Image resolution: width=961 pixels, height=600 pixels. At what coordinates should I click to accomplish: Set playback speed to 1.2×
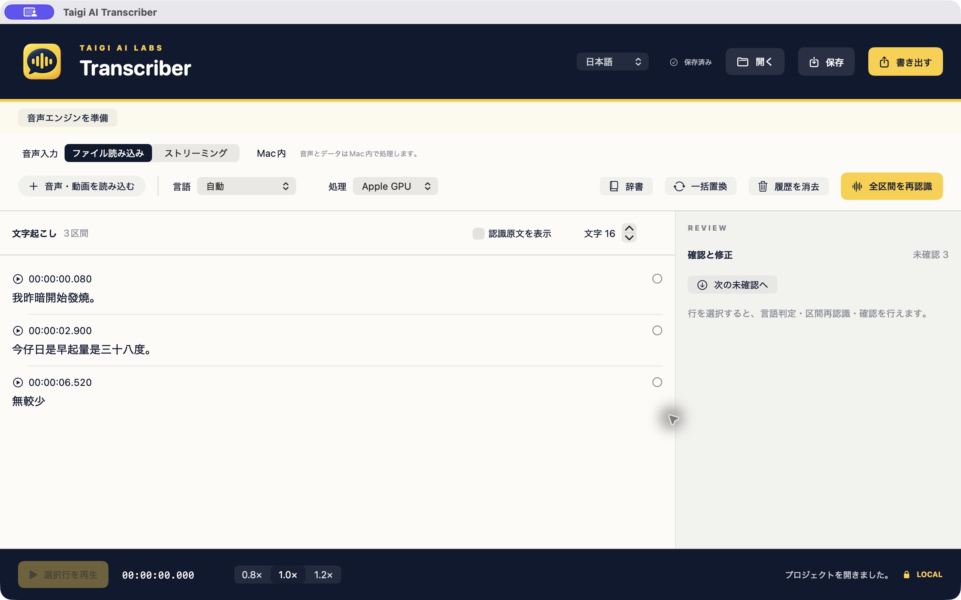click(x=323, y=574)
